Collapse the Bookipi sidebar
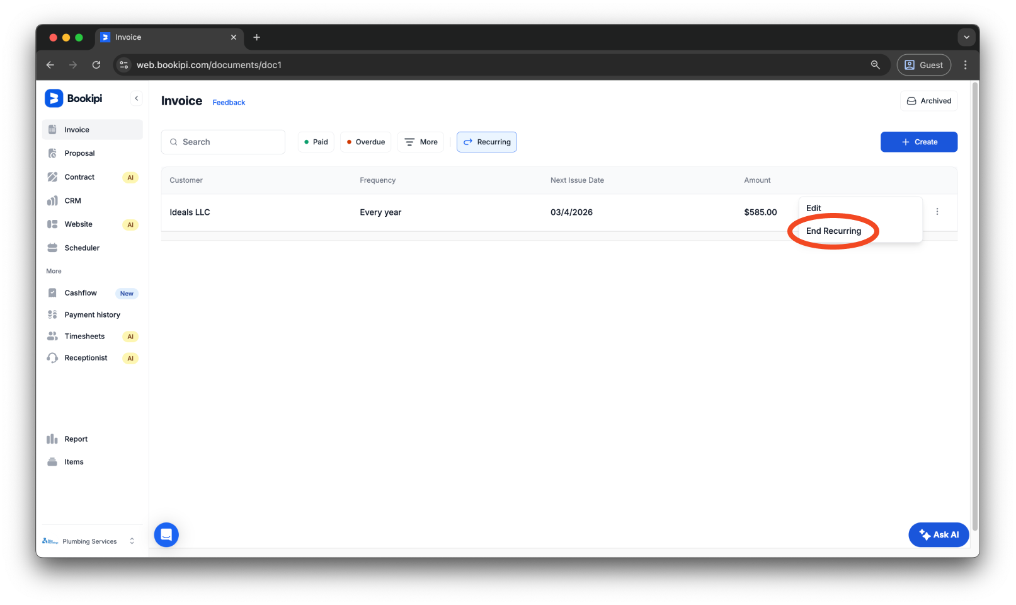This screenshot has height=605, width=1016. 136,98
